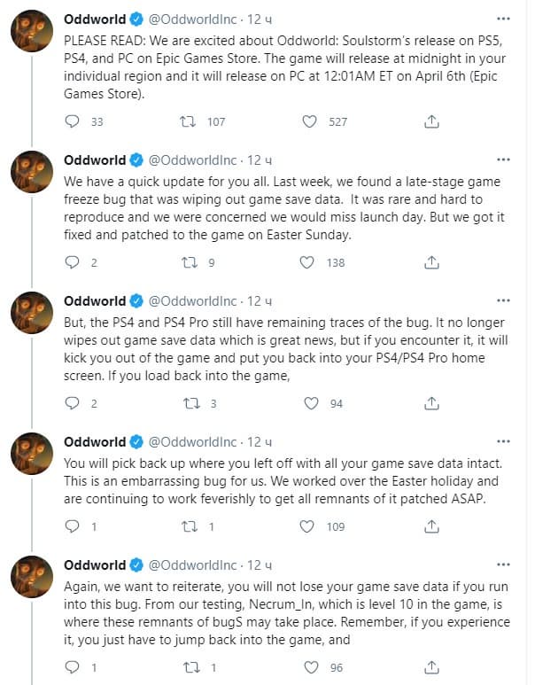
Task: Reply to the PLEASE READ tweet
Action: coord(74,121)
